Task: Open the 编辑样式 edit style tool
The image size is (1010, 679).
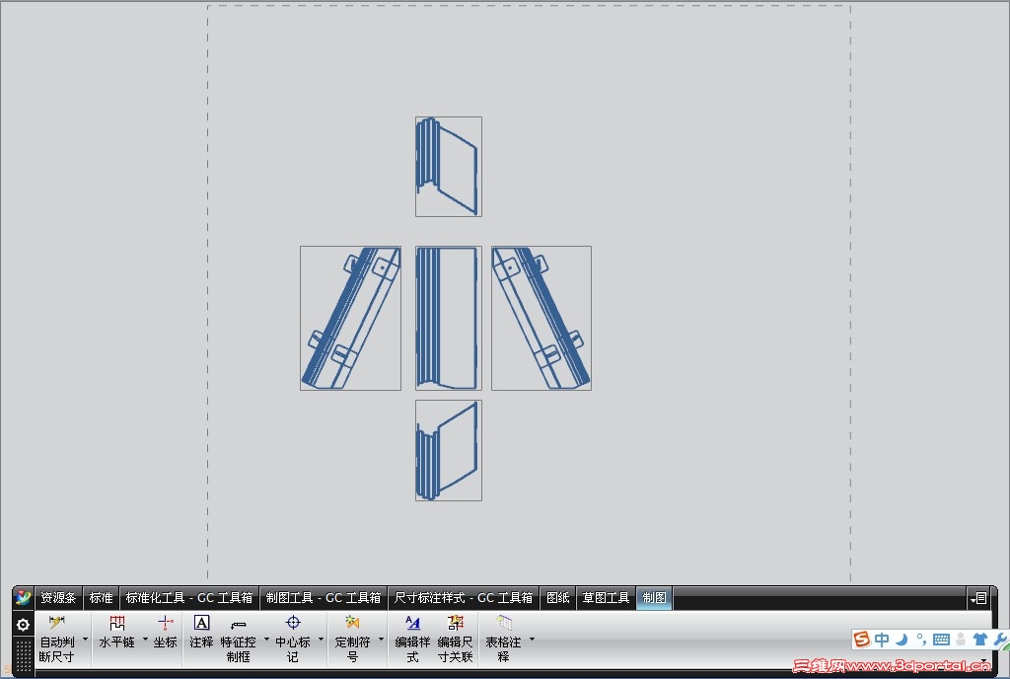Action: point(412,640)
